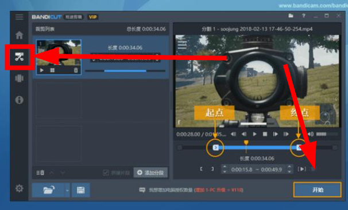Adjust the volume level bar
The image size is (348, 210).
327,134
